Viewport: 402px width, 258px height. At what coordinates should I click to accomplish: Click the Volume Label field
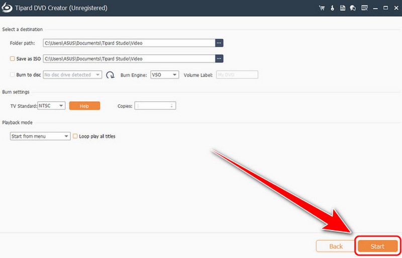237,75
